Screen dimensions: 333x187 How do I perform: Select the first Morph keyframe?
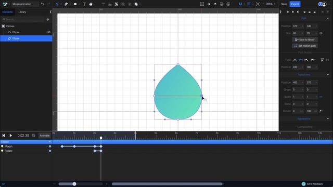click(x=62, y=146)
